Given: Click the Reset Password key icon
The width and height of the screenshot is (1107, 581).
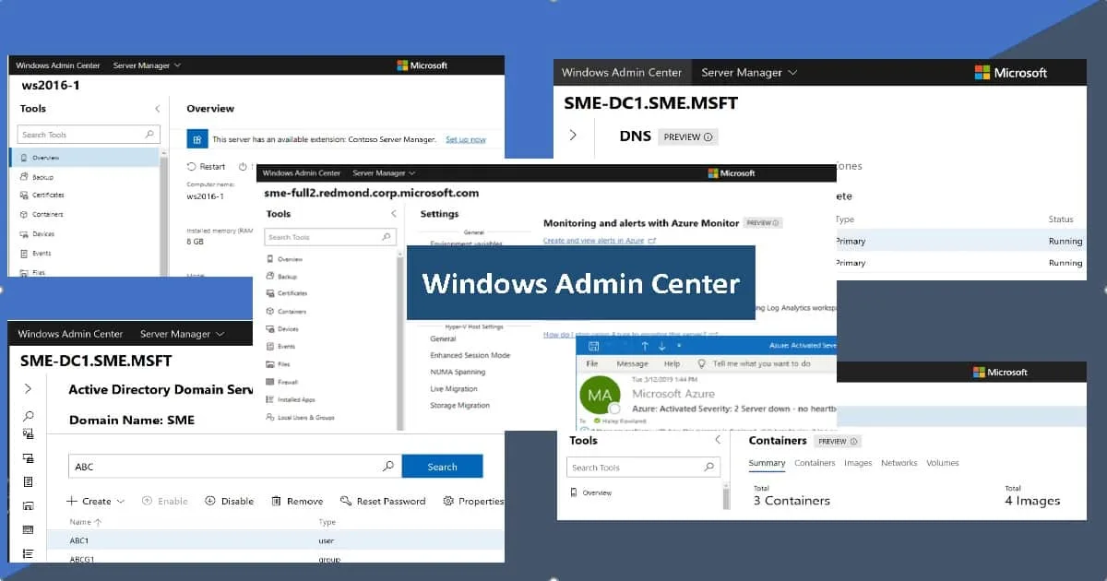Looking at the screenshot, I should 346,501.
